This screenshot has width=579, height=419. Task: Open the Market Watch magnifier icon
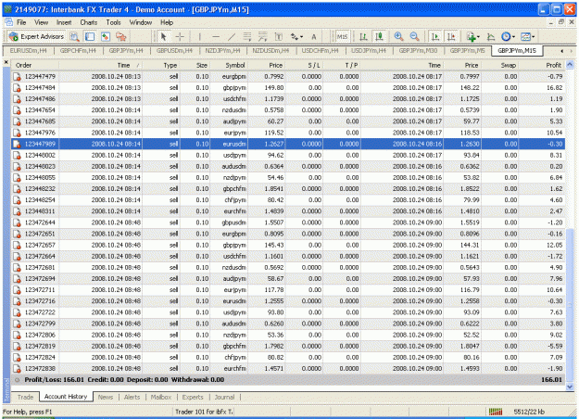(x=75, y=36)
